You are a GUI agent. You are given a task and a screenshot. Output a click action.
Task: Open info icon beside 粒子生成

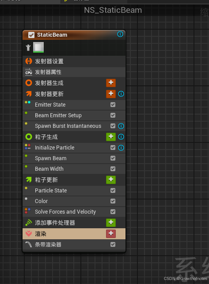(121, 137)
